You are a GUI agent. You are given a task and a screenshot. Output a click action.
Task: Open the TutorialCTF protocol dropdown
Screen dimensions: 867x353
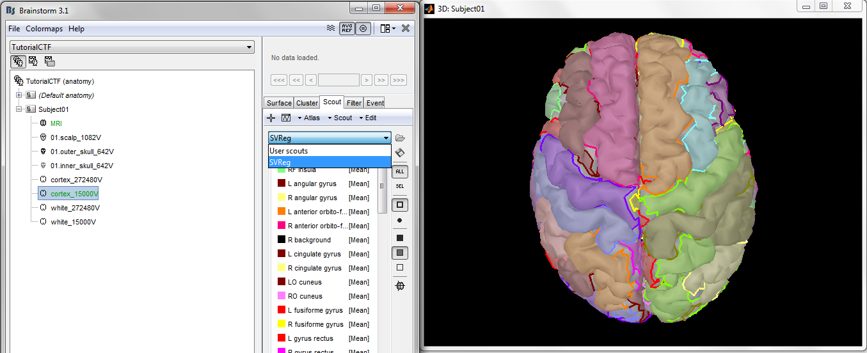tap(132, 48)
